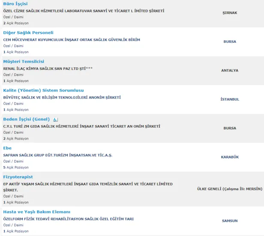Open Diğer Sağlık Personeli job posting

tap(28, 33)
